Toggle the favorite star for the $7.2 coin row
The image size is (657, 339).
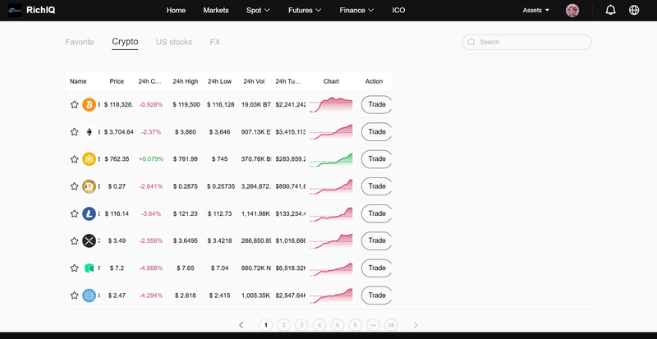74,268
